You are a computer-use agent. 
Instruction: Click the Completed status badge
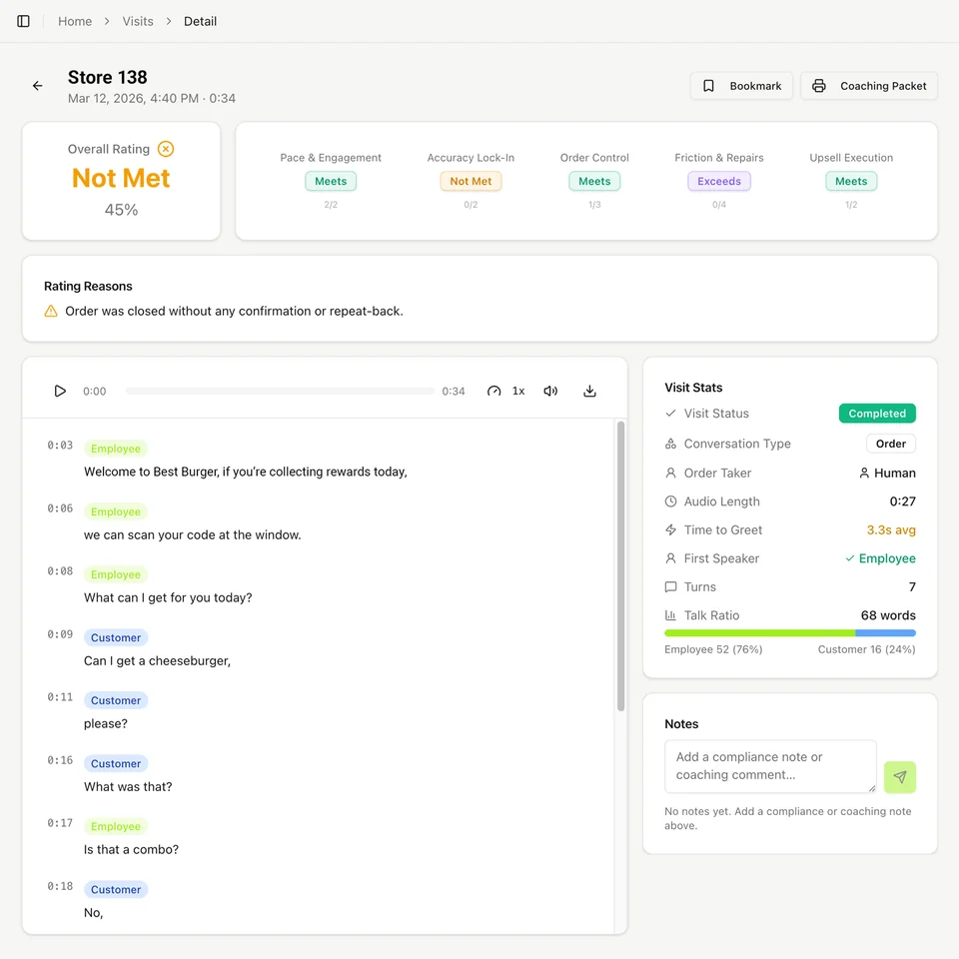pos(877,414)
